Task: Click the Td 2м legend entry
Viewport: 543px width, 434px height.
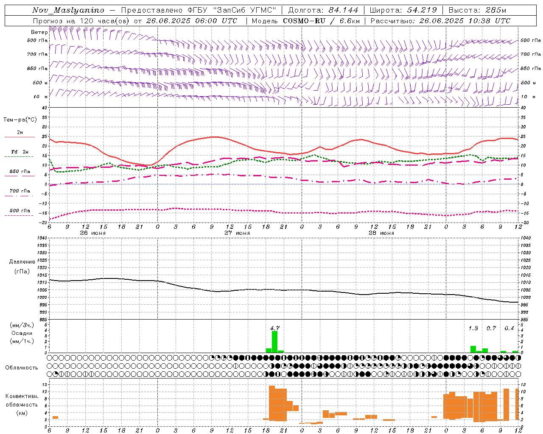Action: [20, 152]
